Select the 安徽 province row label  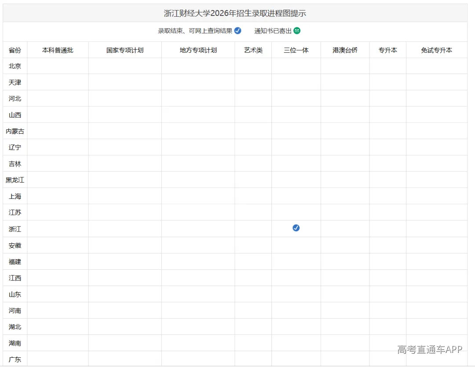coord(15,246)
